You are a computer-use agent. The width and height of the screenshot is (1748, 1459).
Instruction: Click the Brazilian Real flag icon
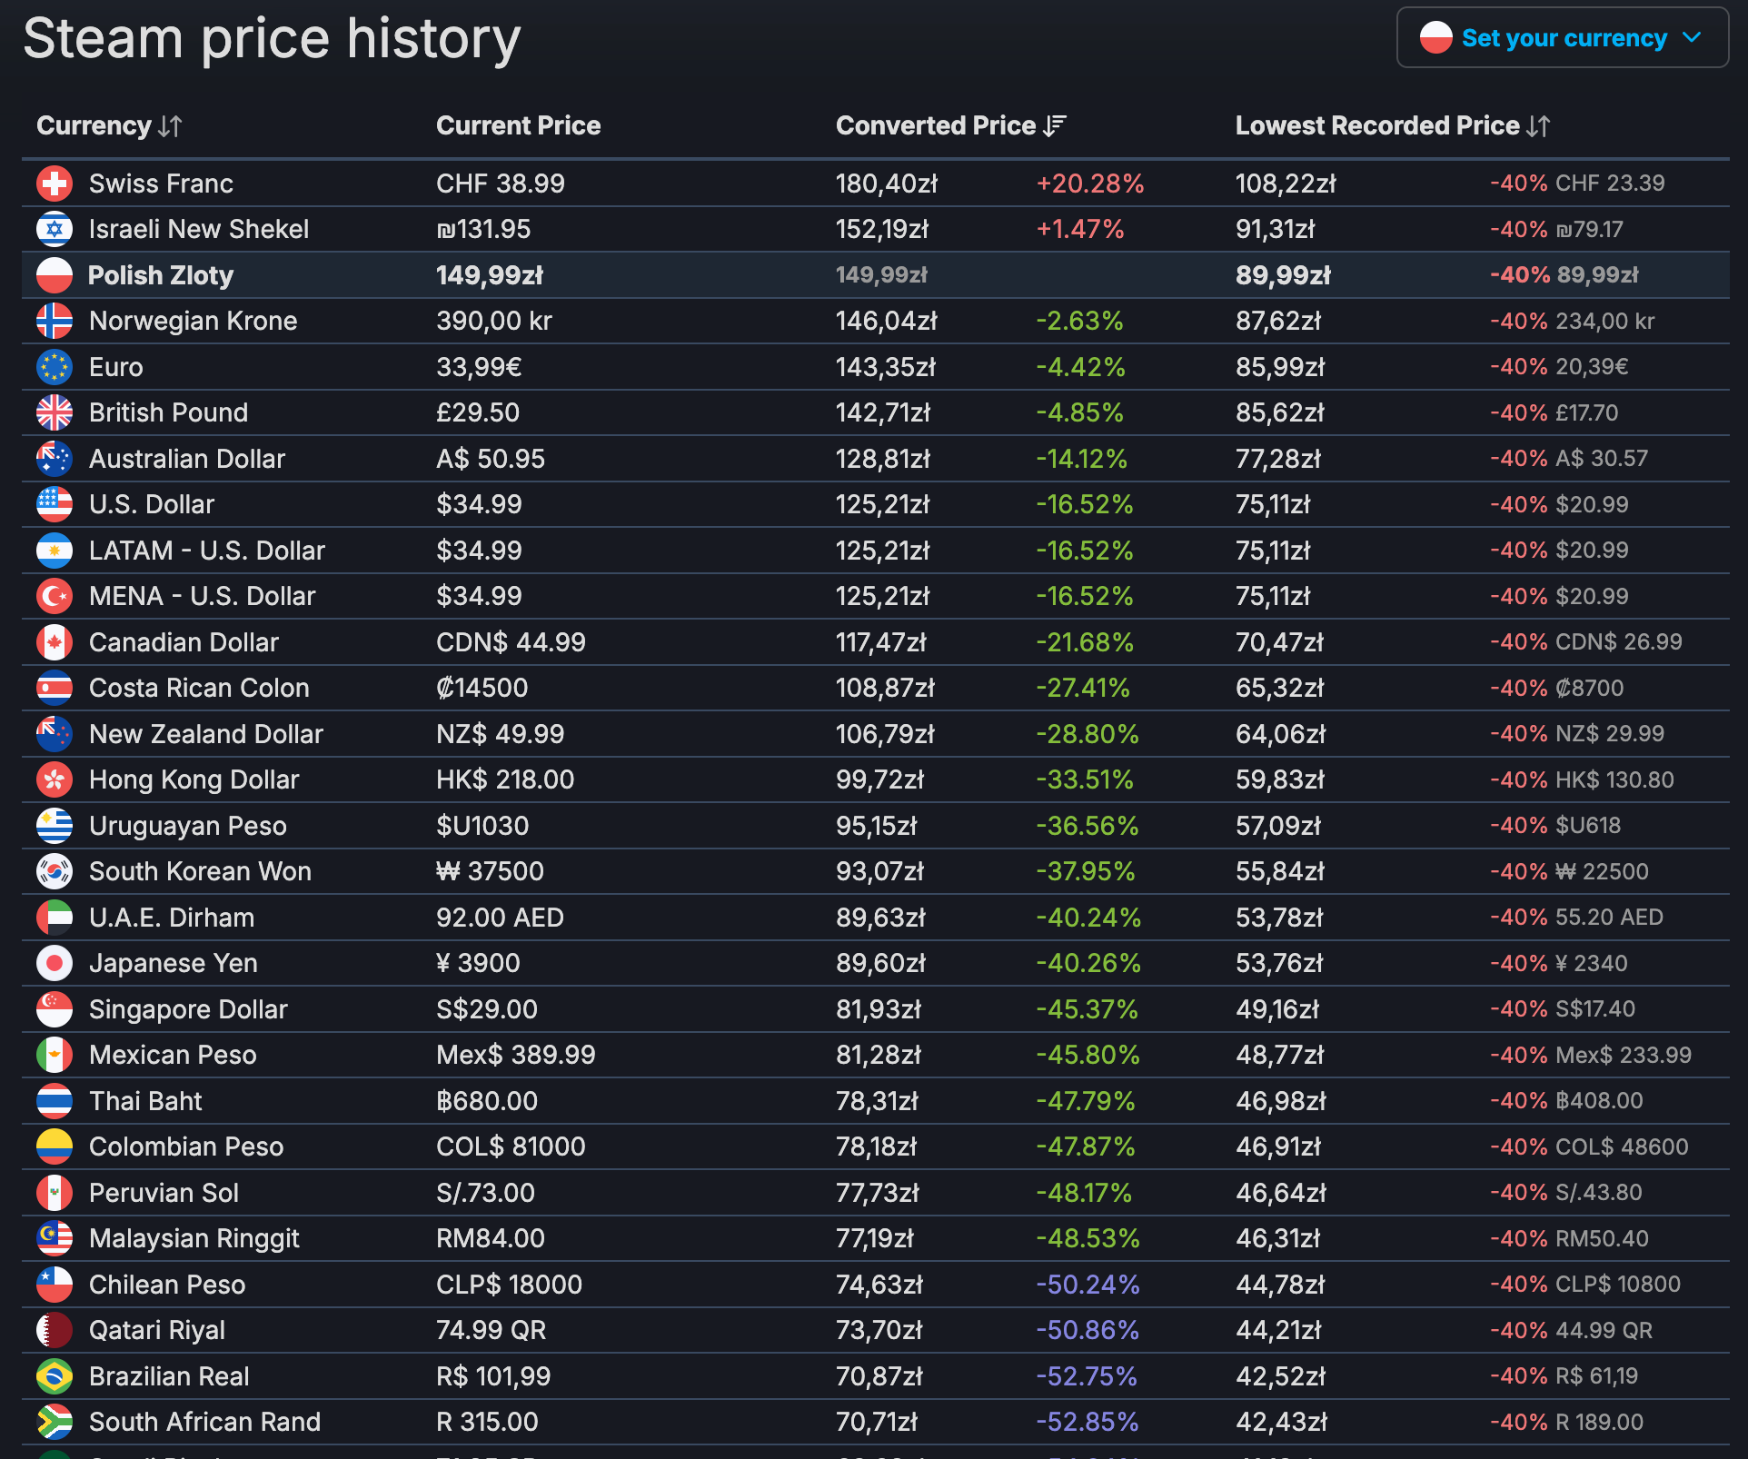point(55,1376)
